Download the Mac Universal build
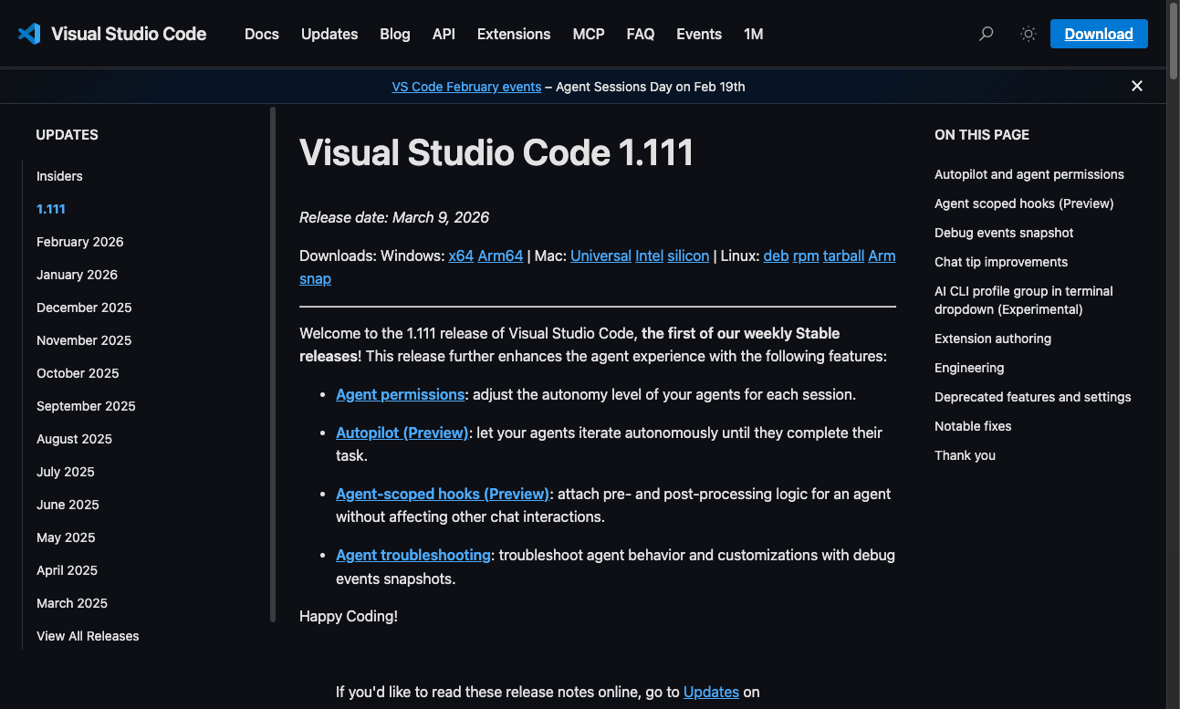 pos(600,255)
